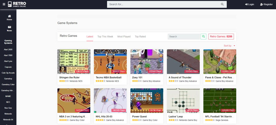This screenshot has height=125, width=276.
Task: Click star rating under A Sound of Thunder
Action: point(174,81)
